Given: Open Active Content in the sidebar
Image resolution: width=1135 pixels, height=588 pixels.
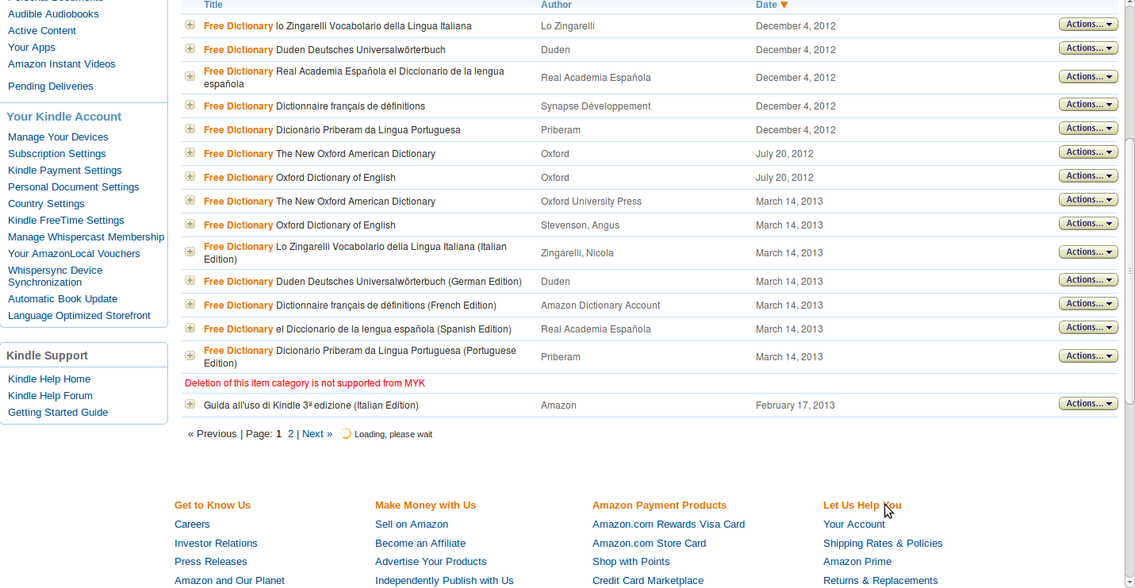Looking at the screenshot, I should (42, 31).
